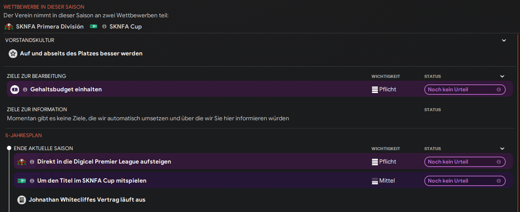Click Noch kein Urteil status for SKNFA Cup
The height and width of the screenshot is (212, 520).
(465, 181)
